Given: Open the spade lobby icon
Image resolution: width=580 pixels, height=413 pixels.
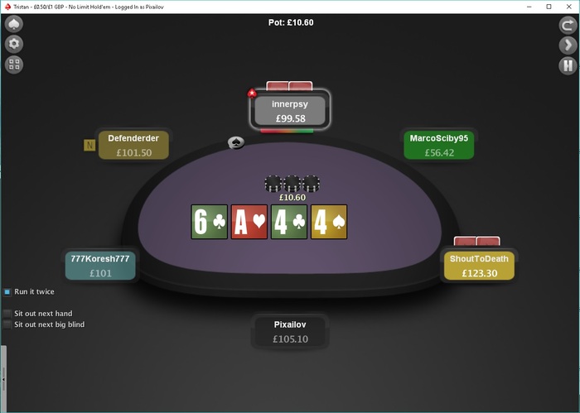Looking at the screenshot, I should [x=14, y=24].
